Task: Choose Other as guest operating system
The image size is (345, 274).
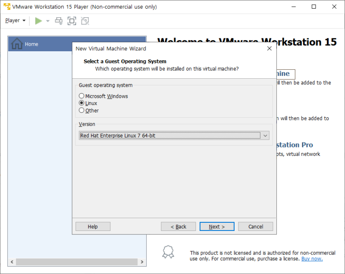Action: point(81,110)
